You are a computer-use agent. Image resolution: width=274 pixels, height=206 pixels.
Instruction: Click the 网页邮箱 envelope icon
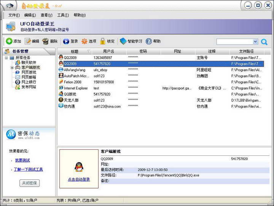click(18, 77)
